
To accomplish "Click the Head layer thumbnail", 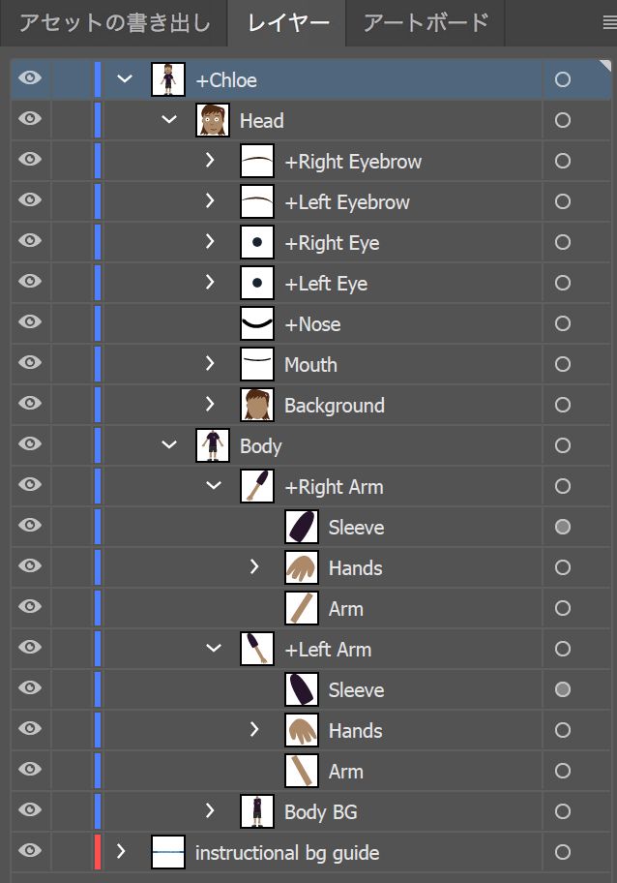I will pyautogui.click(x=212, y=120).
